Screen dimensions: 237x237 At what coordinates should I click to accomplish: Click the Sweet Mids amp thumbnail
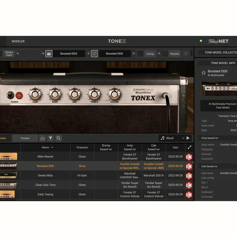tap(8, 175)
